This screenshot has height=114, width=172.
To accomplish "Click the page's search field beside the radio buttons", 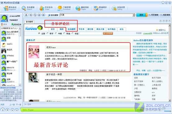I will (x=91, y=33).
